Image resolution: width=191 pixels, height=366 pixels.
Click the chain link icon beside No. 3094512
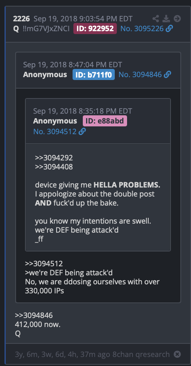click(x=82, y=132)
